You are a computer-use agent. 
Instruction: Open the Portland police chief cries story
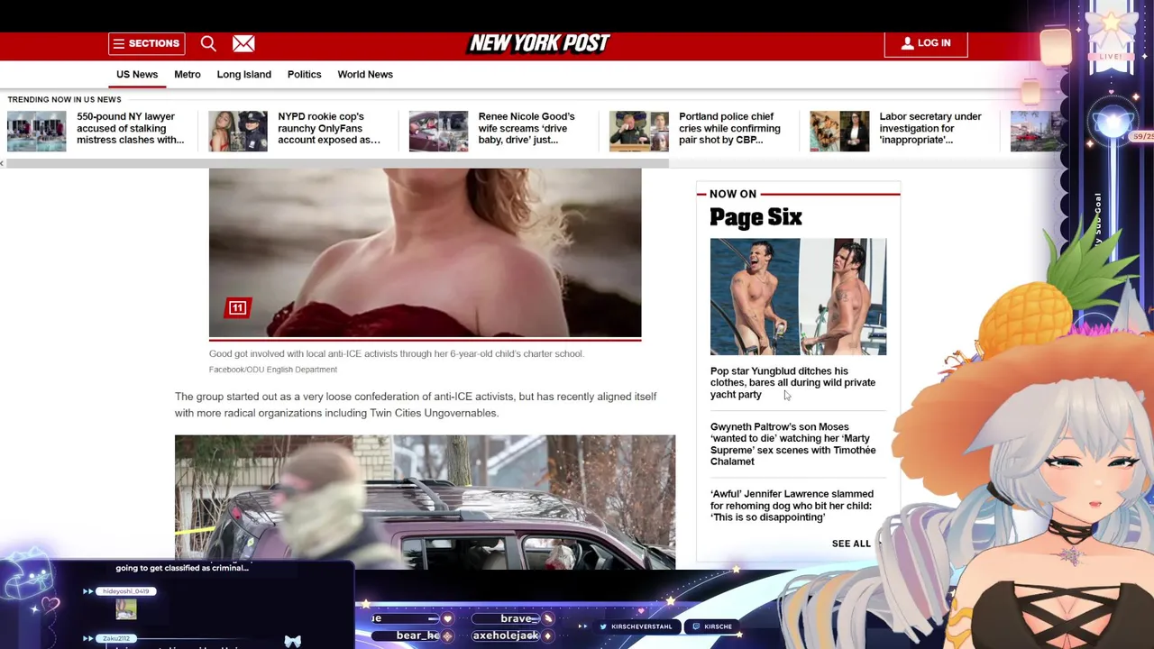[x=730, y=128]
